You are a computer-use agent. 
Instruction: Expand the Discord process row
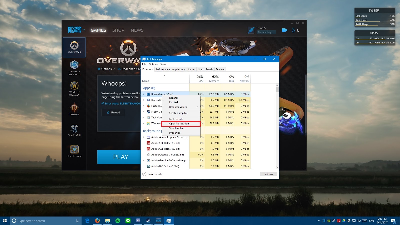pos(143,100)
